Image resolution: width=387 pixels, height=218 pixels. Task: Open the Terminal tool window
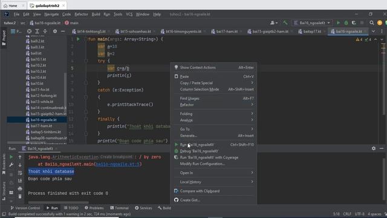pos(120,208)
